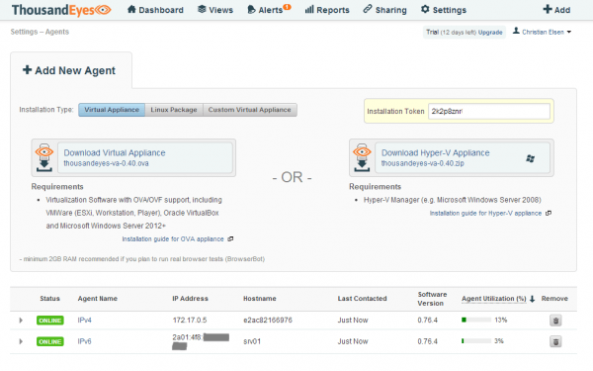The image size is (593, 371).
Task: Click the Software Version column header
Action: click(x=432, y=299)
